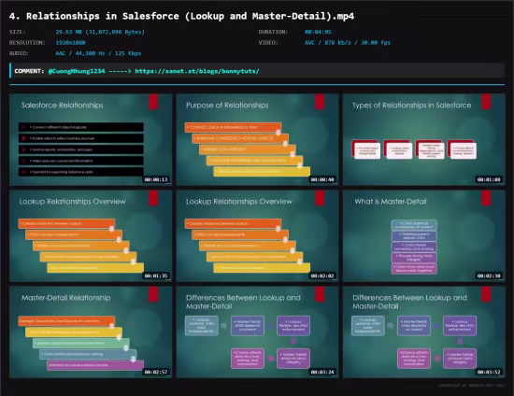This screenshot has height=396, width=514.
Task: Click the What is Master-Detail slide title
Action: [391, 202]
